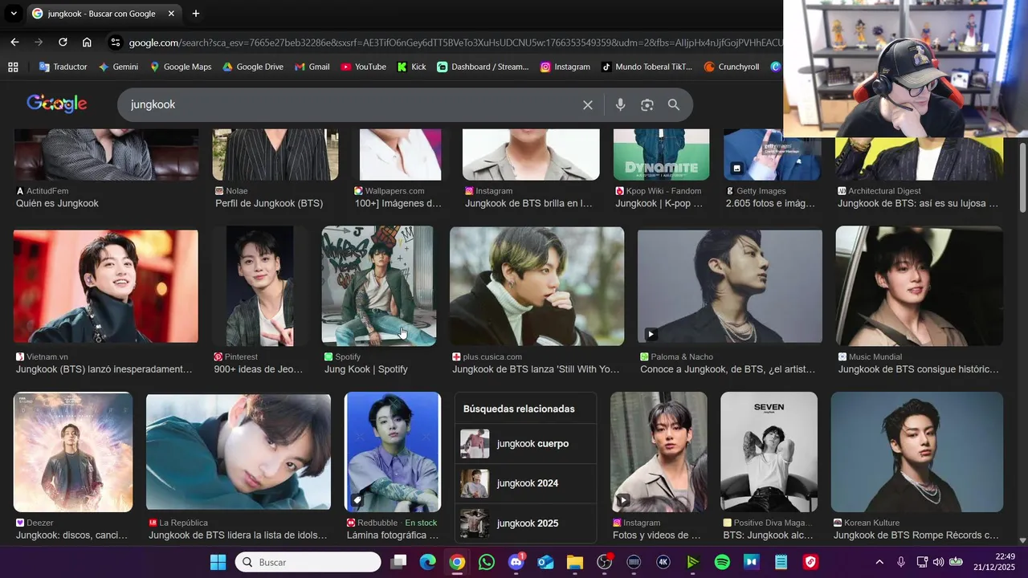Click the magnifying glass search button
The width and height of the screenshot is (1028, 578).
(674, 105)
